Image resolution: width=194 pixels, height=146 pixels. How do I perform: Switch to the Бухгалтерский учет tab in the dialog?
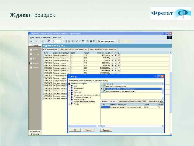(109, 101)
